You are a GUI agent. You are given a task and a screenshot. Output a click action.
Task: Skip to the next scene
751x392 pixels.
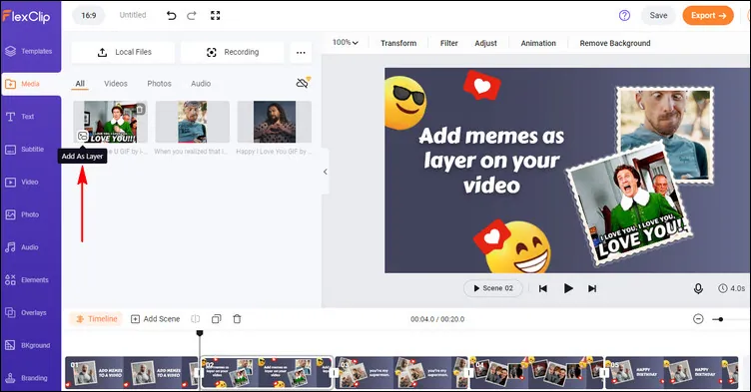pos(592,288)
